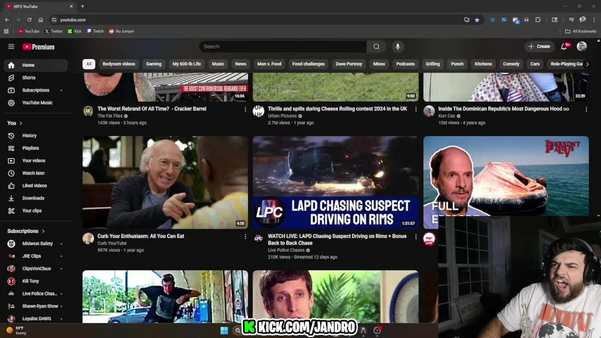Open options for Curb Your Enthusiasm video

click(x=245, y=237)
